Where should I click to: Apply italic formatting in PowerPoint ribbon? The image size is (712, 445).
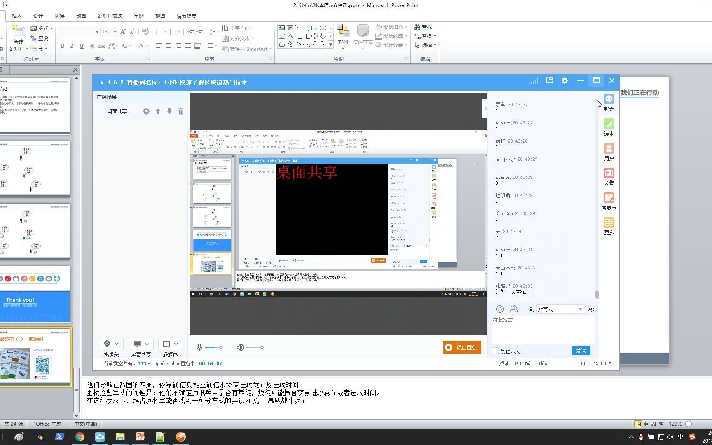(x=72, y=46)
